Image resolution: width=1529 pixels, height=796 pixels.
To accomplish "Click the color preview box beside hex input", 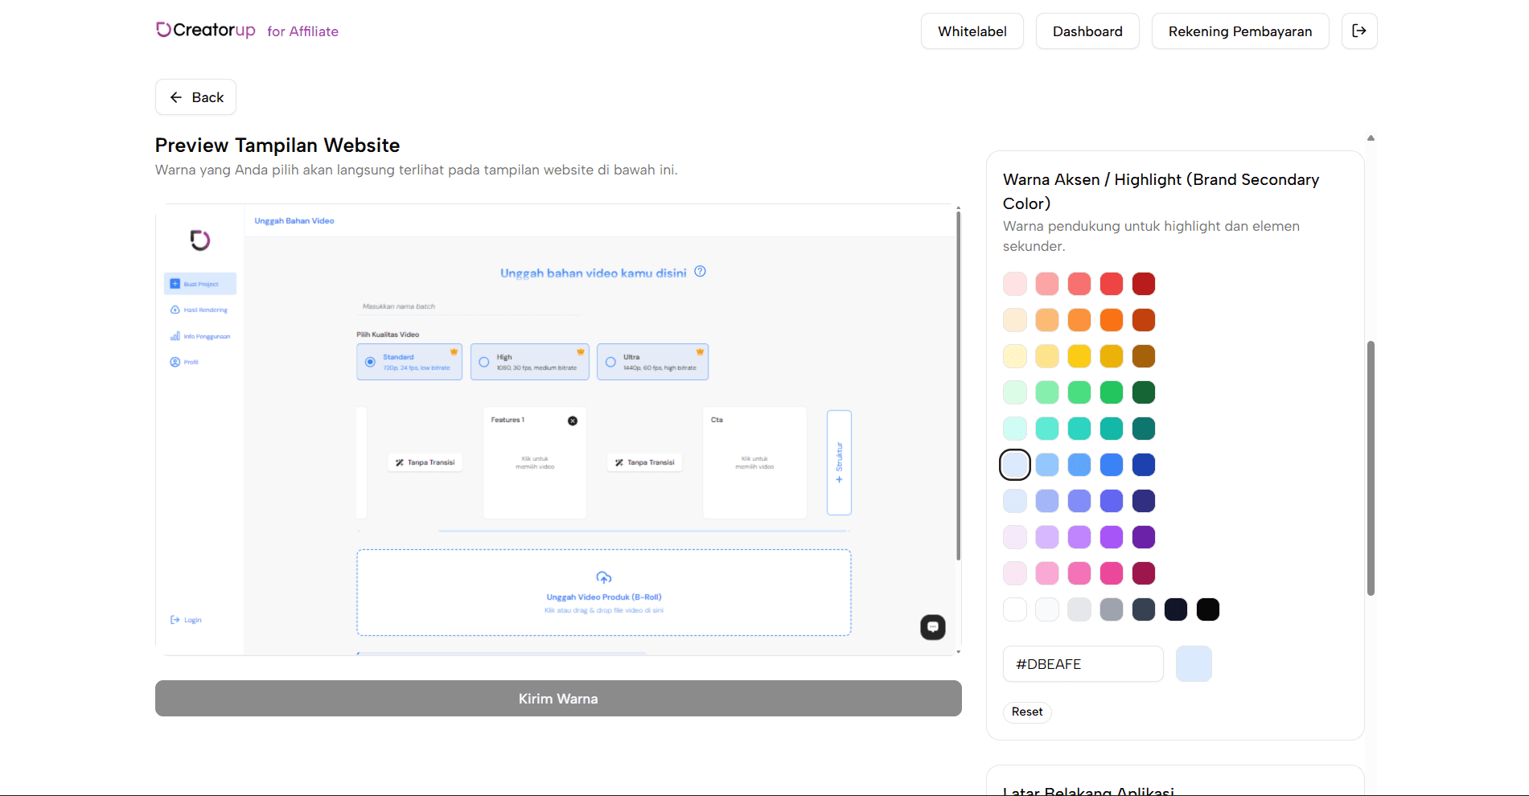I will tap(1194, 664).
